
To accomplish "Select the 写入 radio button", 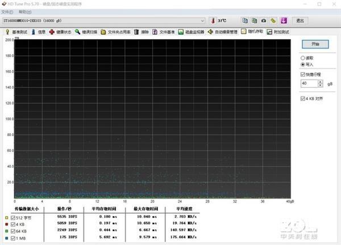I will [x=302, y=65].
